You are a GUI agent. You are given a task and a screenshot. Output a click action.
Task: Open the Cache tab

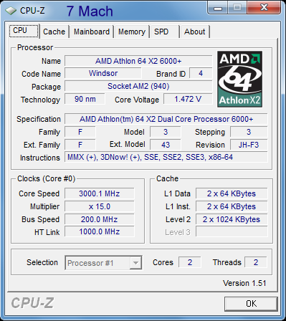click(x=54, y=32)
